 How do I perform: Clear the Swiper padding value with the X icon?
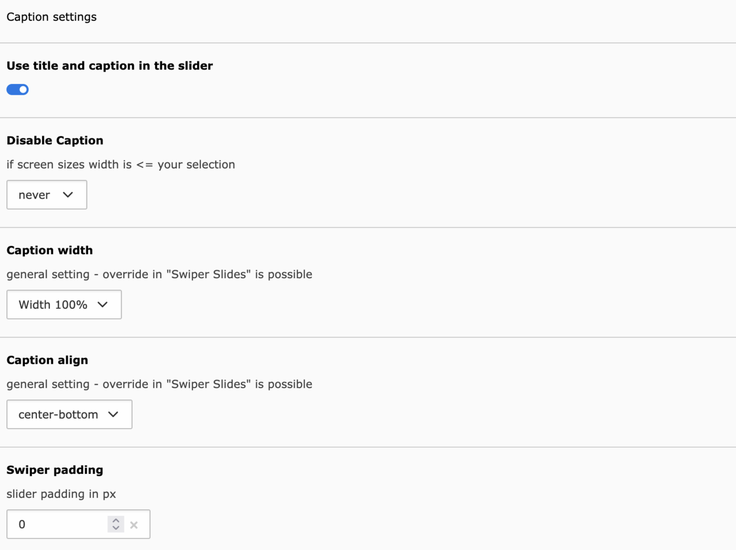click(x=134, y=525)
